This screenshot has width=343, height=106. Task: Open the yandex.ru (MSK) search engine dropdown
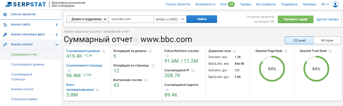tap(170, 19)
